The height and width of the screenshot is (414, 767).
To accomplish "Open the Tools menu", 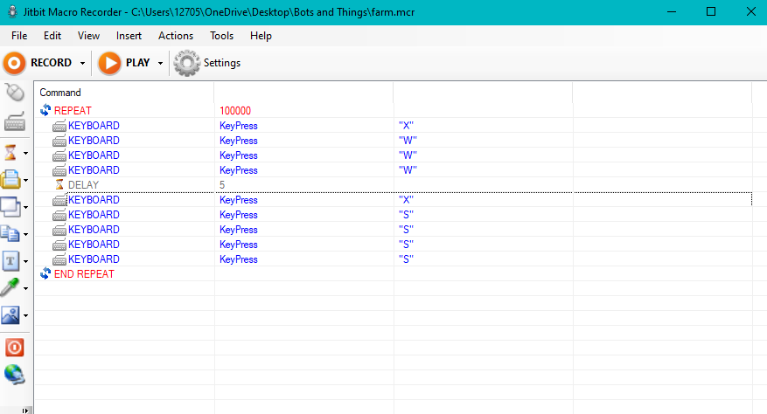I will point(221,36).
